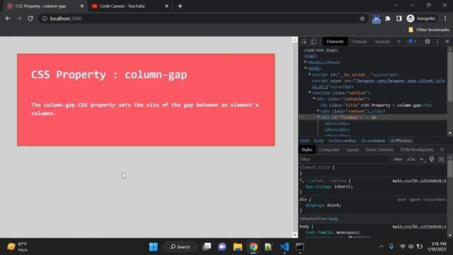
Task: Switch to the Styles pane tab
Action: click(x=306, y=149)
